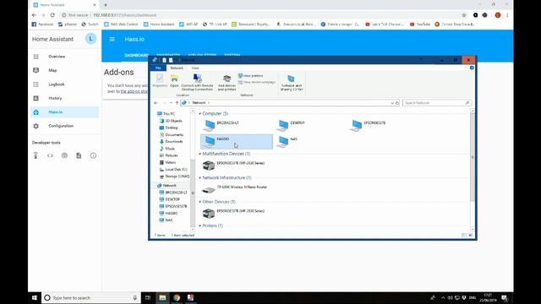541x304 pixels.
Task: Refresh the Explorer Network location
Action: point(397,103)
